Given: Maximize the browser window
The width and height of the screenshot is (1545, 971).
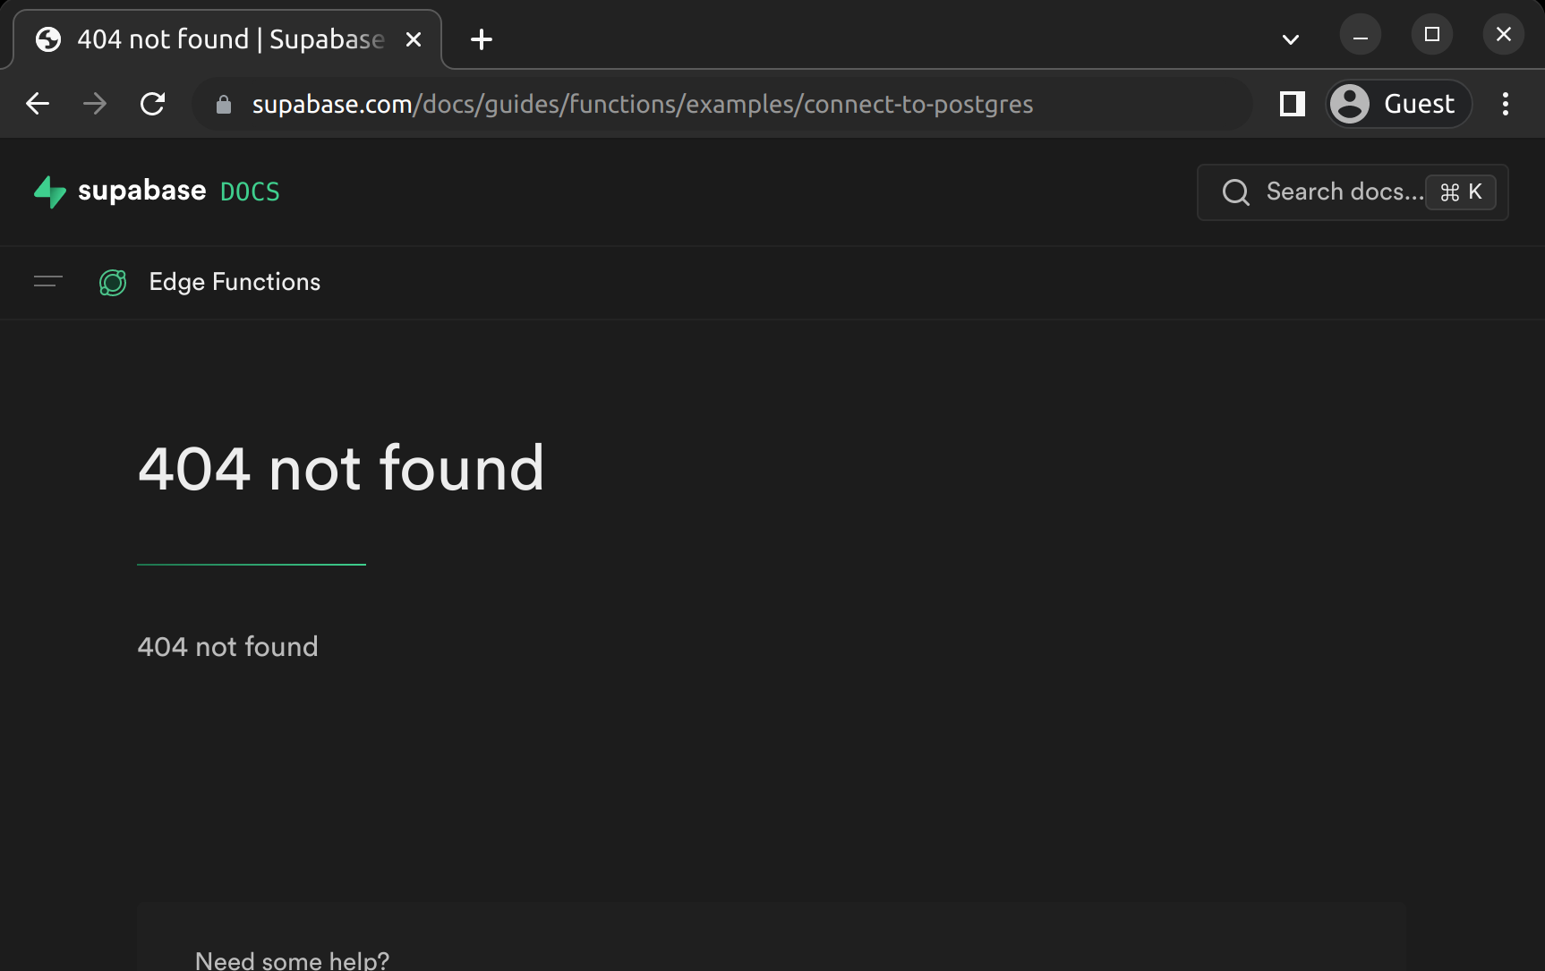Looking at the screenshot, I should tap(1432, 35).
